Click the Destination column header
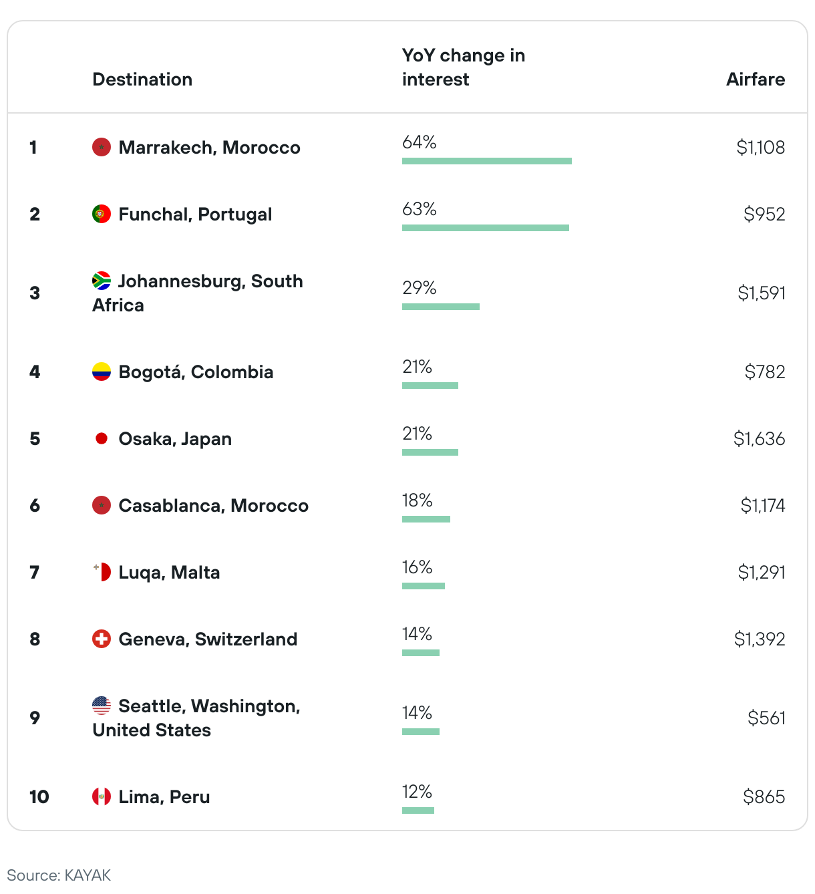815x894 pixels. click(142, 80)
